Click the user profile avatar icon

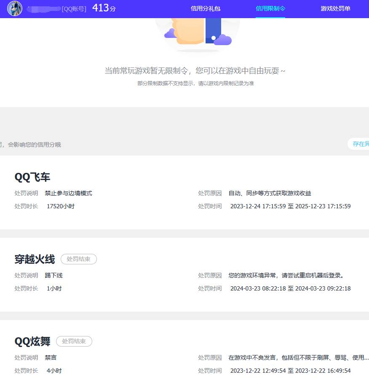(15, 8)
